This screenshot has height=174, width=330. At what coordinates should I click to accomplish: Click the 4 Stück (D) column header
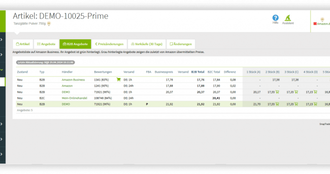(x=310, y=72)
